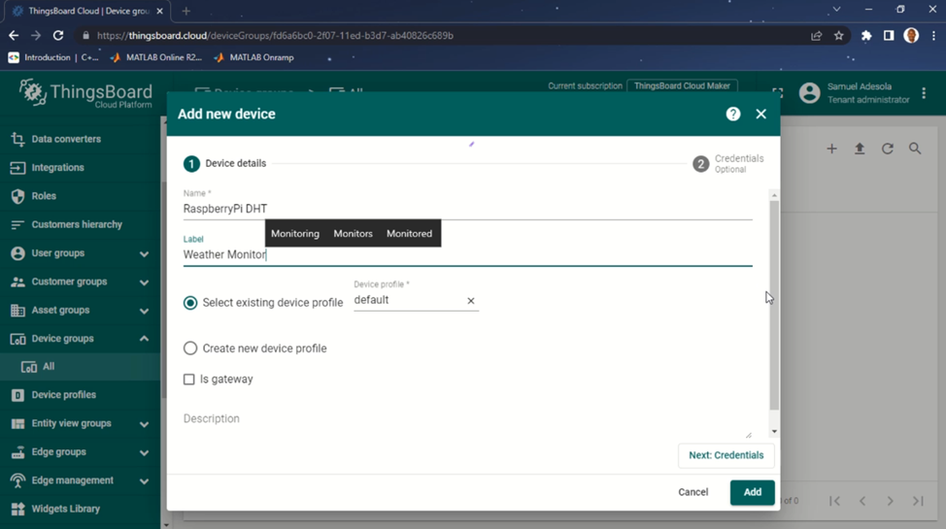Click the add device plus icon

click(x=831, y=149)
